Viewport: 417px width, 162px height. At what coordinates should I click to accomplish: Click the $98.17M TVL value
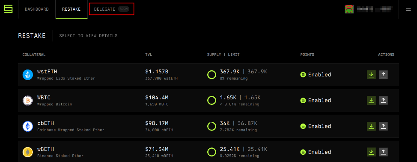click(157, 123)
